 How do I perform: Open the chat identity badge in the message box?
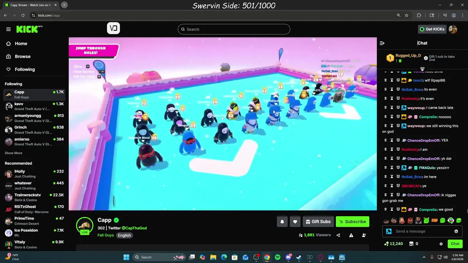(x=389, y=231)
